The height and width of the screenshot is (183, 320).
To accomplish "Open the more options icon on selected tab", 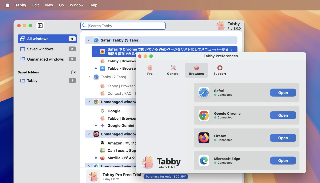I will point(231,49).
